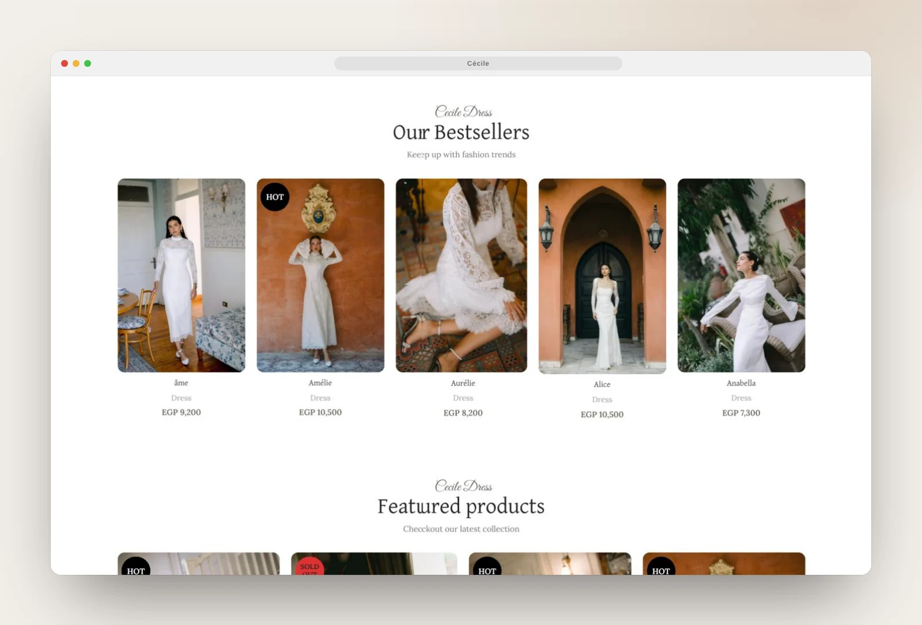922x625 pixels.
Task: Click the Dress category under Aurélie
Action: pos(463,398)
